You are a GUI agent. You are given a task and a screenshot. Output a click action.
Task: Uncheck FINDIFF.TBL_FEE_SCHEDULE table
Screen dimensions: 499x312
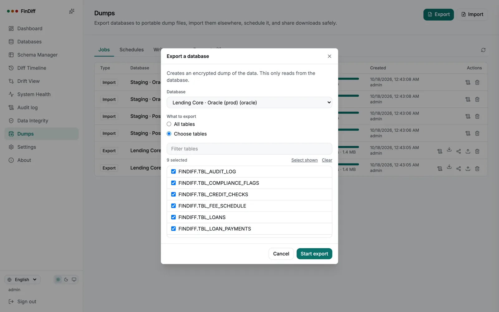click(x=173, y=206)
